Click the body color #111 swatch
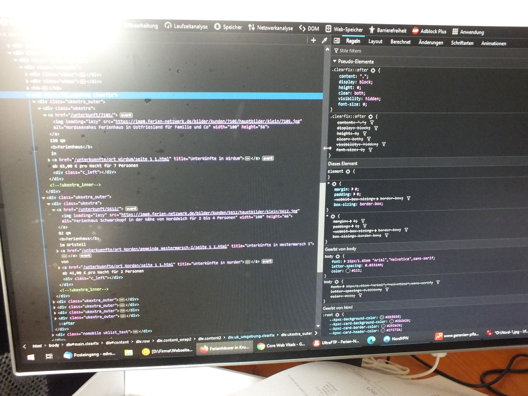Viewport: 528px width, 396px height. 348,271
